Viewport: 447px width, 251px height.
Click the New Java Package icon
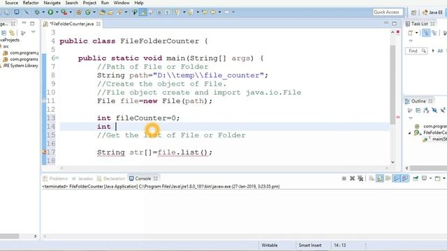tap(79, 13)
